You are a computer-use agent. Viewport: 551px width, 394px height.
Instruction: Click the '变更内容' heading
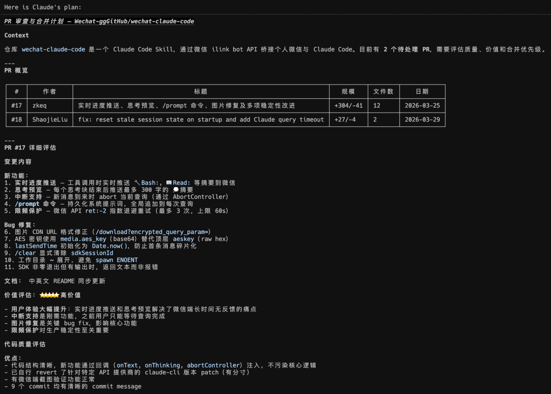coord(18,162)
